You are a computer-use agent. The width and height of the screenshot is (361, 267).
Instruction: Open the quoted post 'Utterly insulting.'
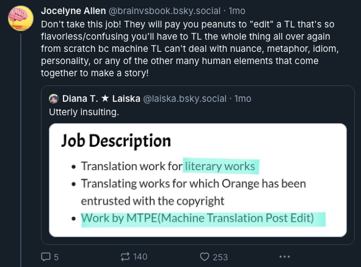click(x=84, y=112)
